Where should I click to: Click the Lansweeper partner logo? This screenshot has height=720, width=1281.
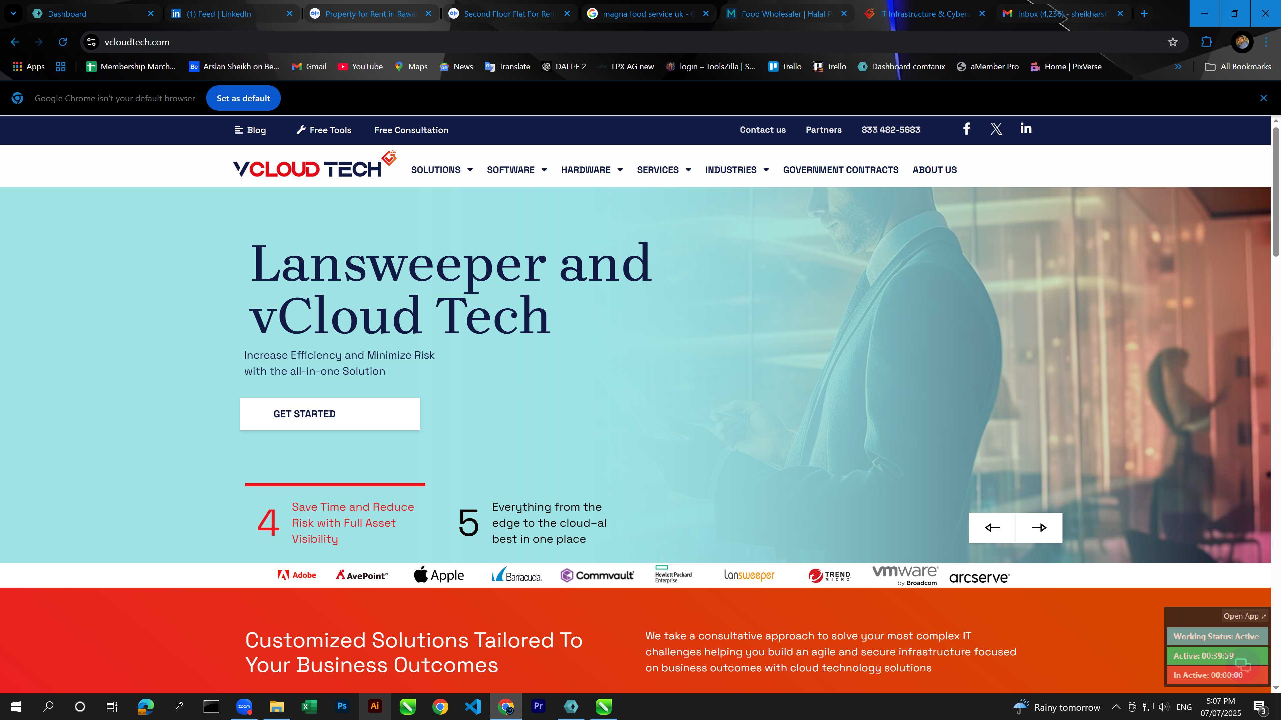click(x=749, y=575)
